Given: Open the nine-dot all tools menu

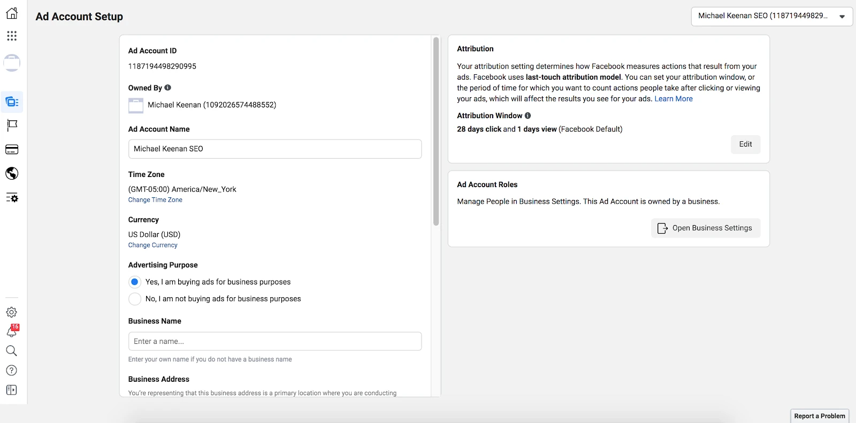Looking at the screenshot, I should (12, 36).
